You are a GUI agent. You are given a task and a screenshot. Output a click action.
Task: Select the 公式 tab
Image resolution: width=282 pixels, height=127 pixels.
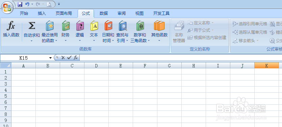click(86, 13)
